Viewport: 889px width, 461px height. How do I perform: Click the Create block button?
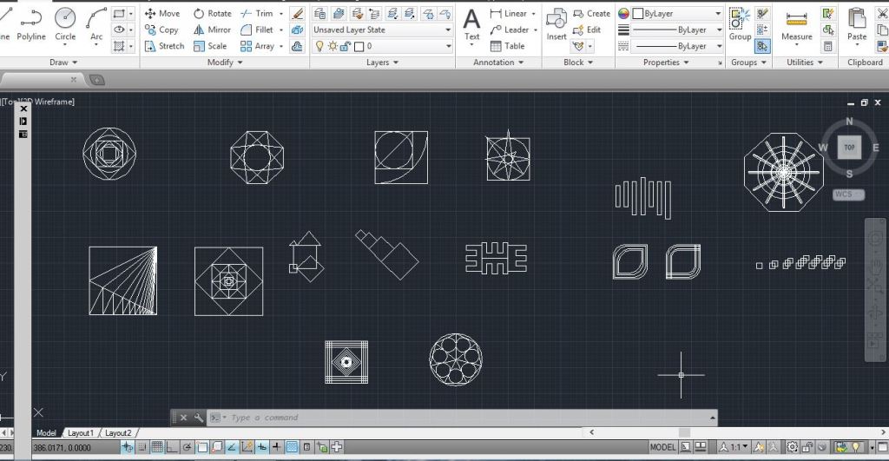point(591,13)
